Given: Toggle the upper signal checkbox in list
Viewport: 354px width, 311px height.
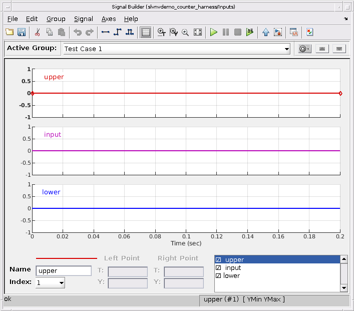Looking at the screenshot, I should point(218,260).
